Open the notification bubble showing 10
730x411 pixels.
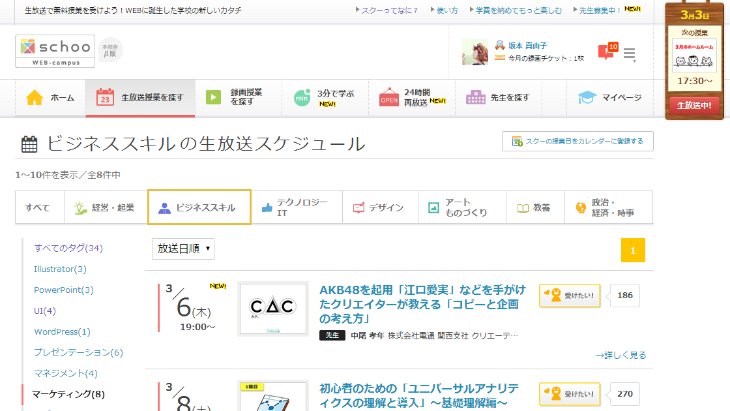pos(608,52)
